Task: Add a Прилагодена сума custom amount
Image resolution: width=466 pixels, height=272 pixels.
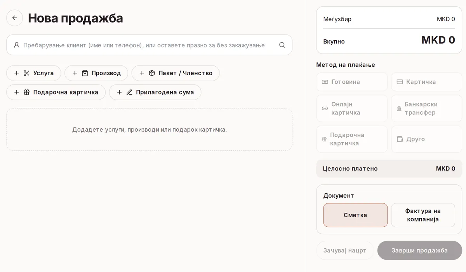Action: (155, 92)
